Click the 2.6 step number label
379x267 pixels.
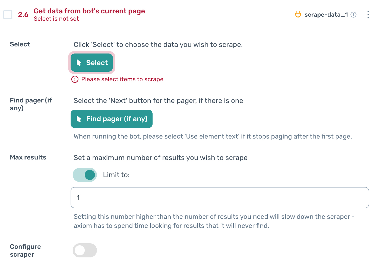(x=23, y=15)
